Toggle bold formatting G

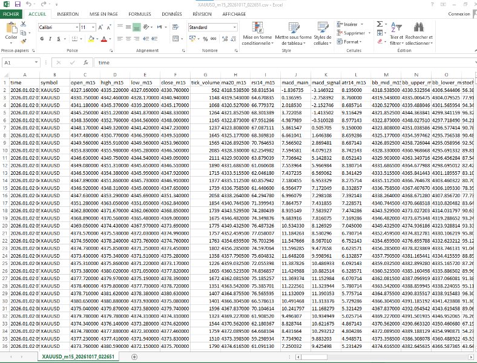click(42, 39)
